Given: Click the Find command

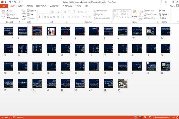Looking at the screenshot, I should [162, 11].
